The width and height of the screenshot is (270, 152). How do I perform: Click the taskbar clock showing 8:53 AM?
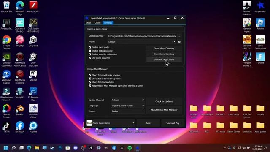(257, 148)
